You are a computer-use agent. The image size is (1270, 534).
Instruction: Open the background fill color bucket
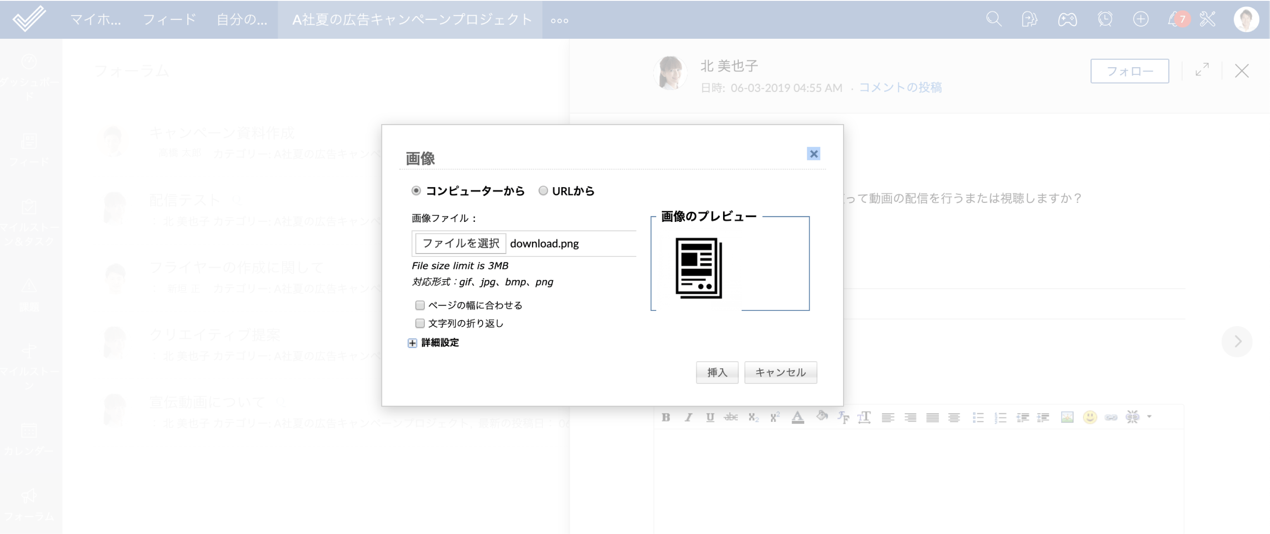[x=821, y=416]
